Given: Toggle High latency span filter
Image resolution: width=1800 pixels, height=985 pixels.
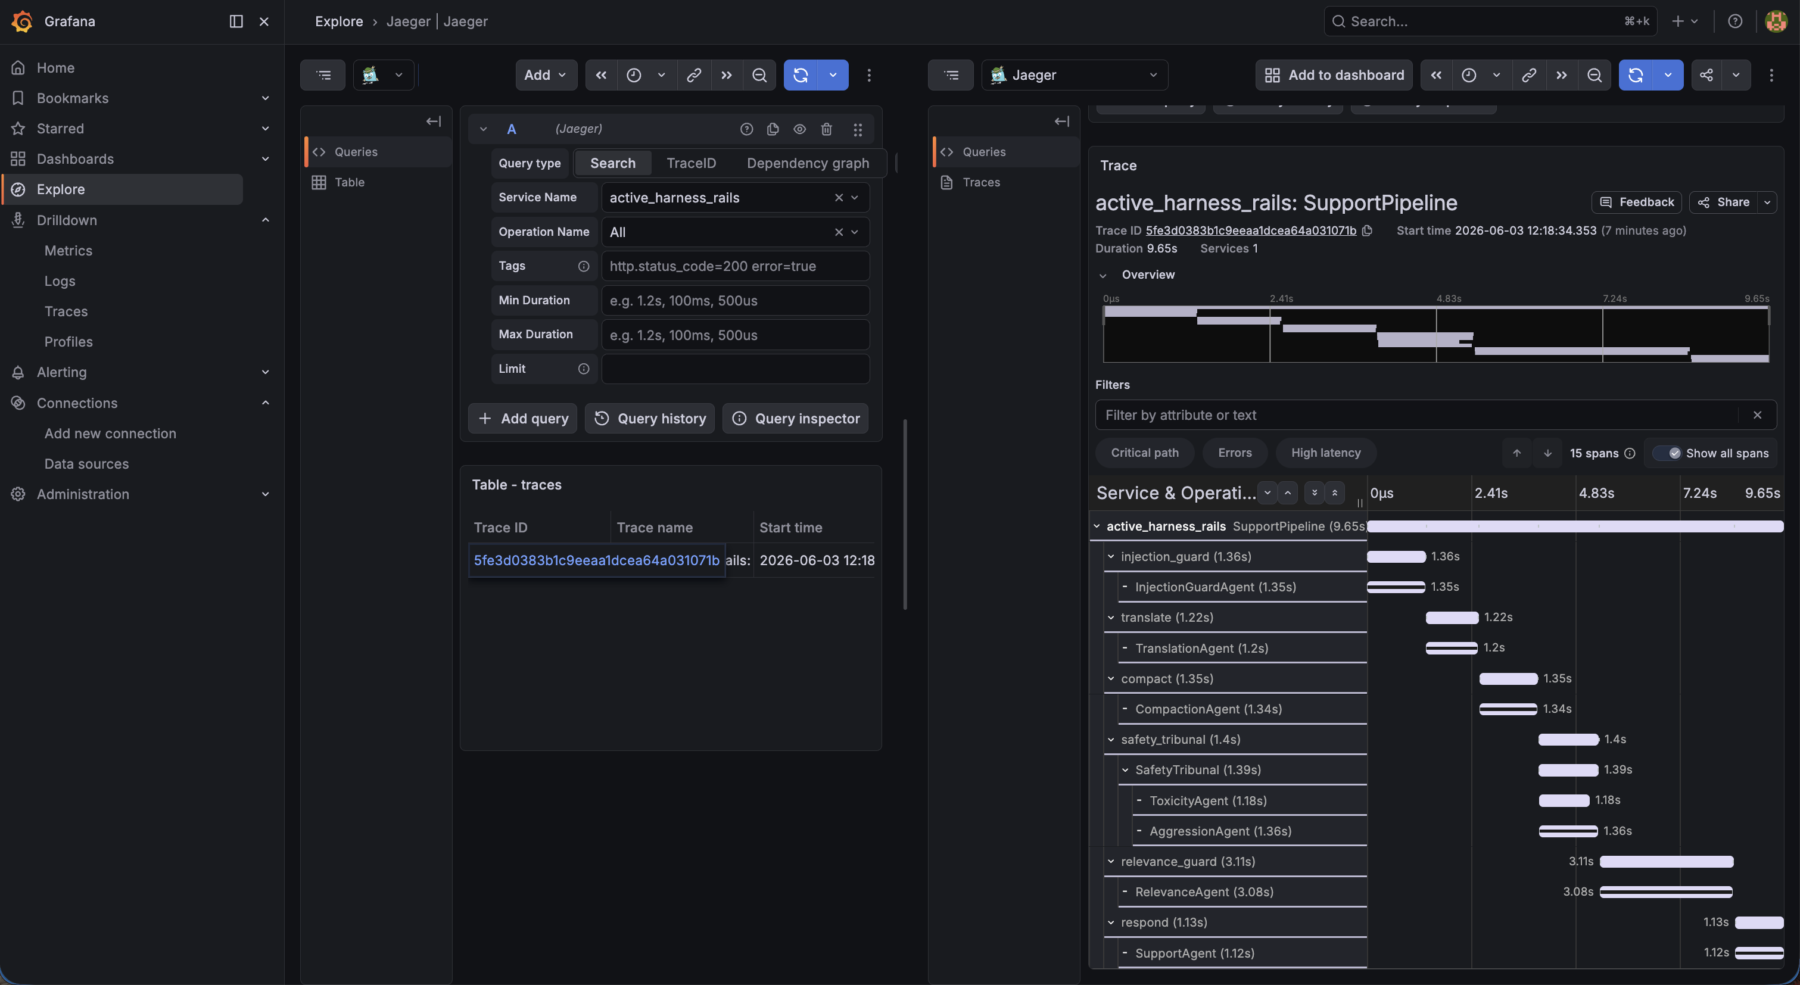Looking at the screenshot, I should click(x=1325, y=453).
